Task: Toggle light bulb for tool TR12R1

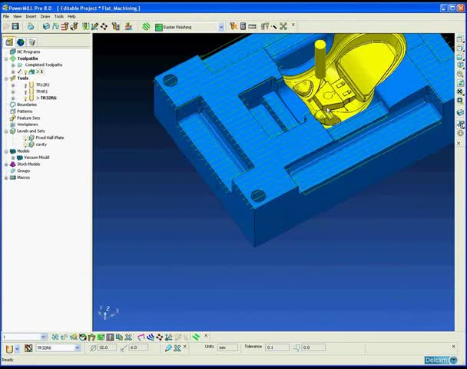Action: (x=25, y=85)
